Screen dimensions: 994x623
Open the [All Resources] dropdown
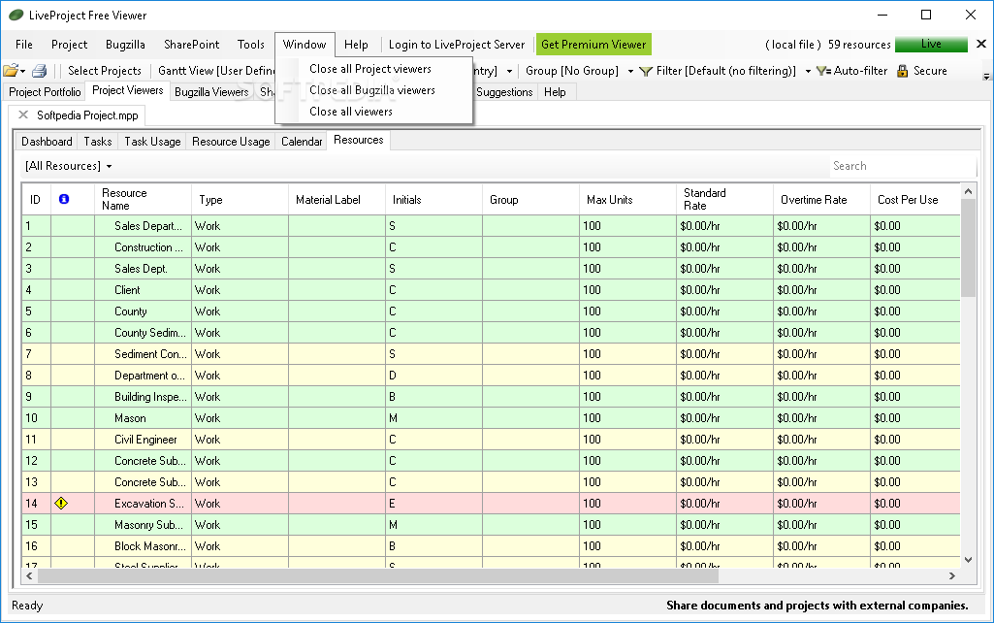pyautogui.click(x=69, y=166)
